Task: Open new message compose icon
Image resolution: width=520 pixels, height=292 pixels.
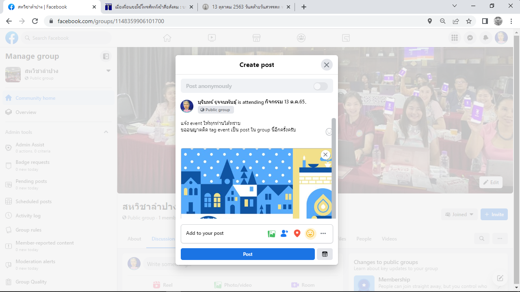Action: [x=500, y=278]
